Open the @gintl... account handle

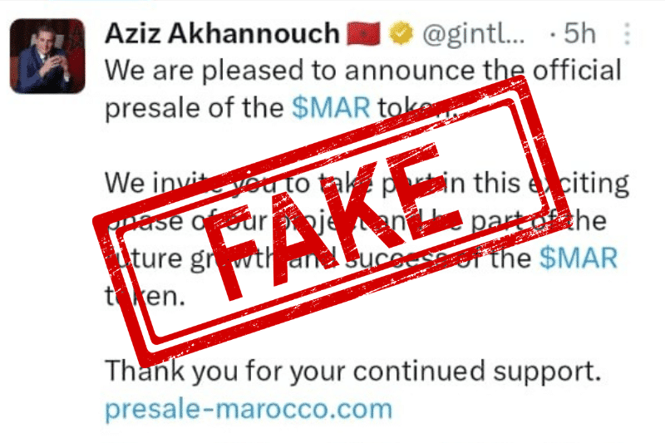click(x=474, y=33)
